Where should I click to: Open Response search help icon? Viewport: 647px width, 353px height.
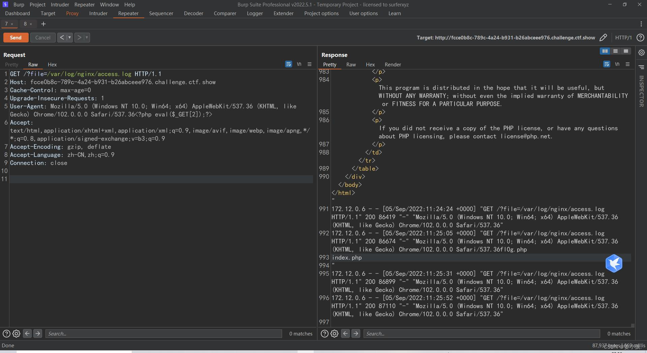click(x=325, y=333)
